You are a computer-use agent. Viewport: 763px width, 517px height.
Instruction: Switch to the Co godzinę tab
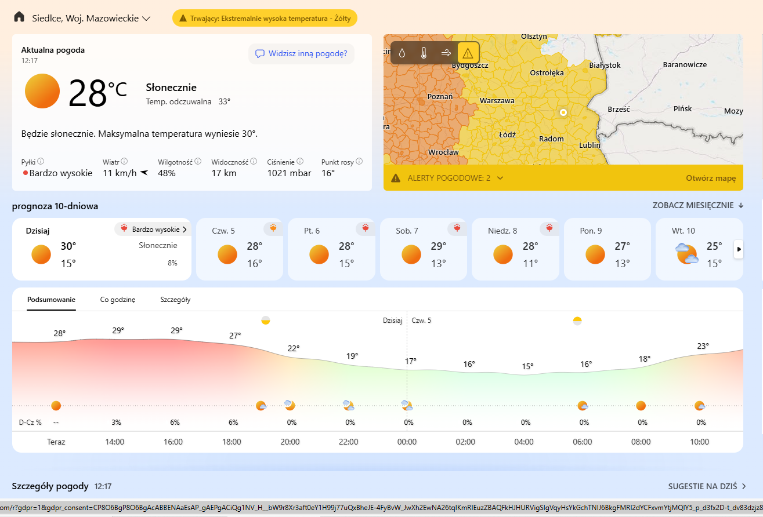point(118,300)
